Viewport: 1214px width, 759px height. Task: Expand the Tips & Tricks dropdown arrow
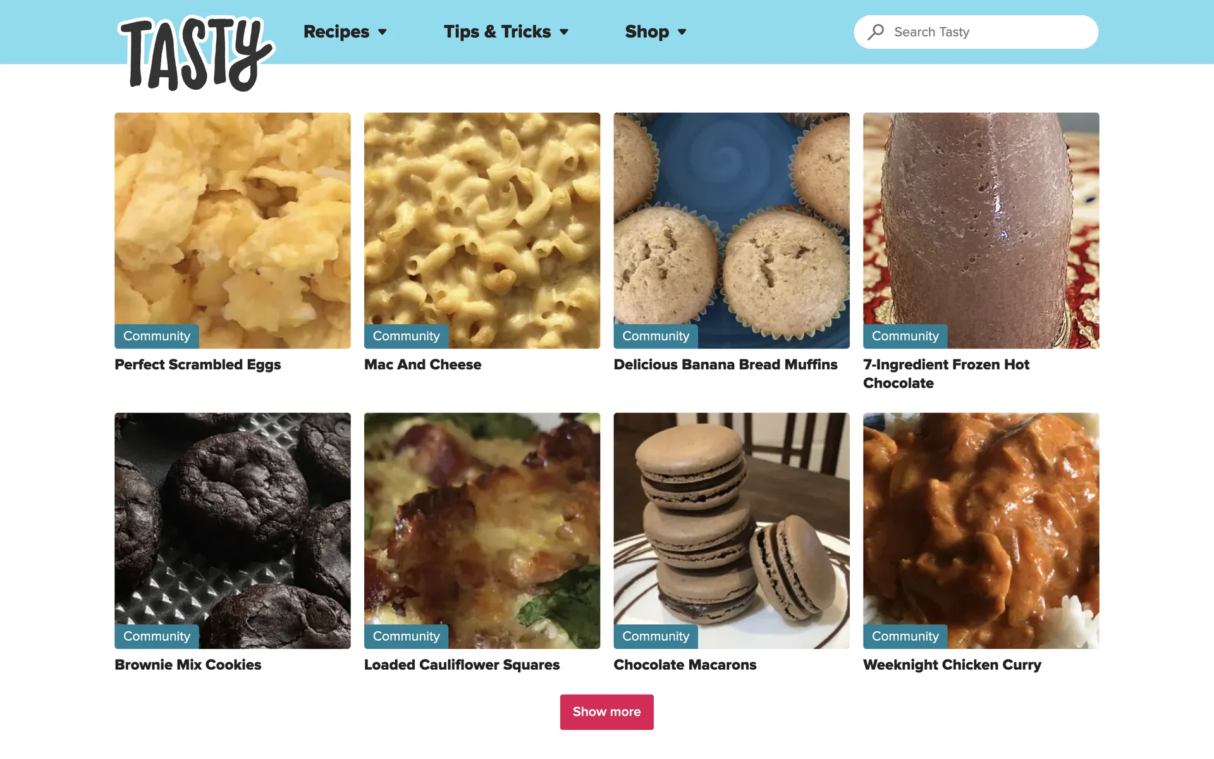[x=564, y=32]
